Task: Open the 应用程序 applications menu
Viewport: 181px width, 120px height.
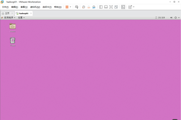Action: 8,18
